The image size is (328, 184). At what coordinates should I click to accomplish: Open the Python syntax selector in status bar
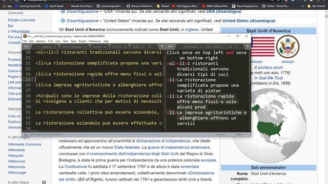(x=239, y=134)
